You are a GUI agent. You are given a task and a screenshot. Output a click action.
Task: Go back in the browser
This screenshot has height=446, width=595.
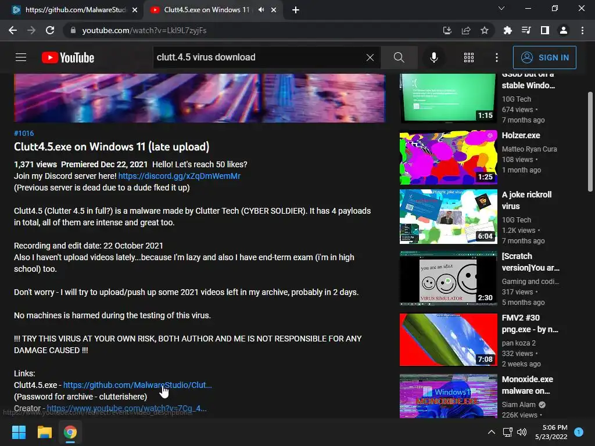13,30
